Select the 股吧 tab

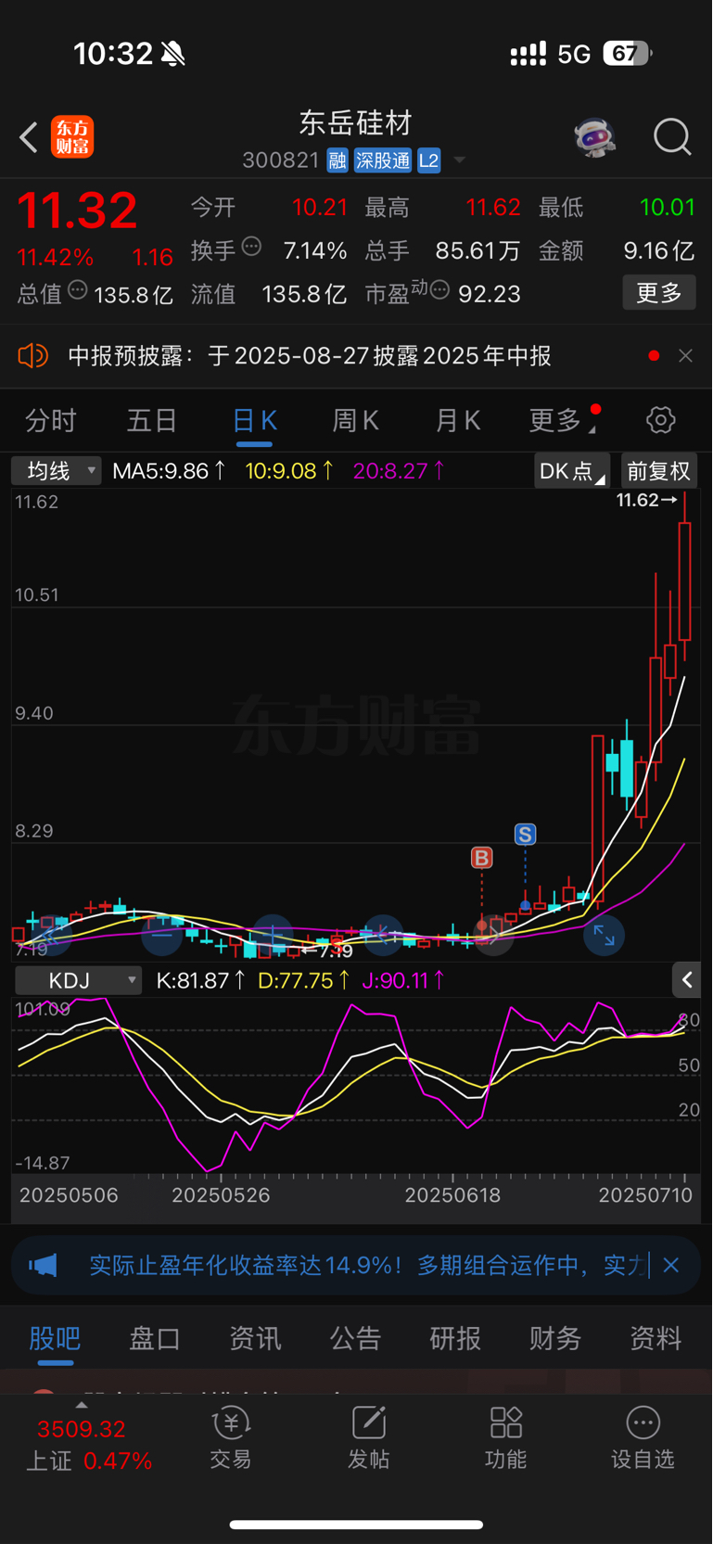click(x=55, y=1338)
